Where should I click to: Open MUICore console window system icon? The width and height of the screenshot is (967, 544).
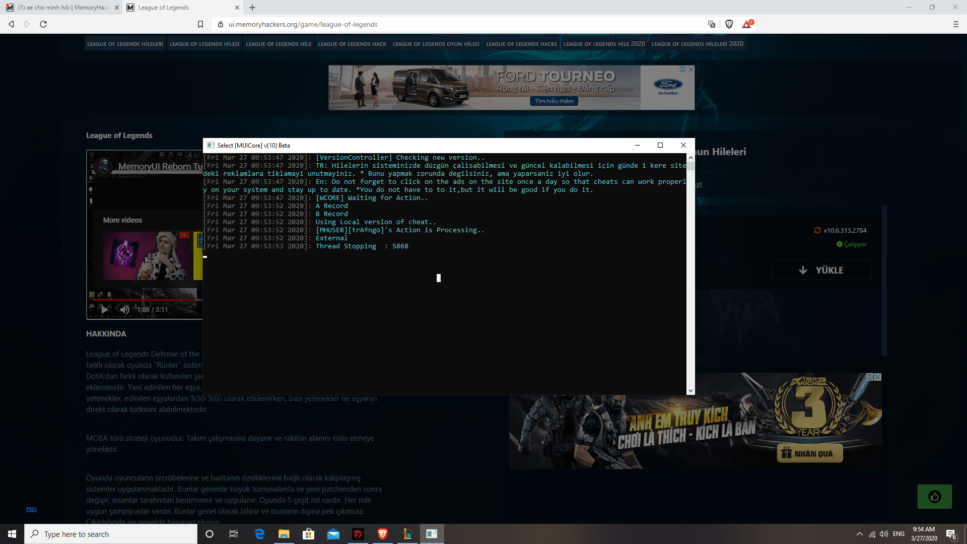point(211,146)
